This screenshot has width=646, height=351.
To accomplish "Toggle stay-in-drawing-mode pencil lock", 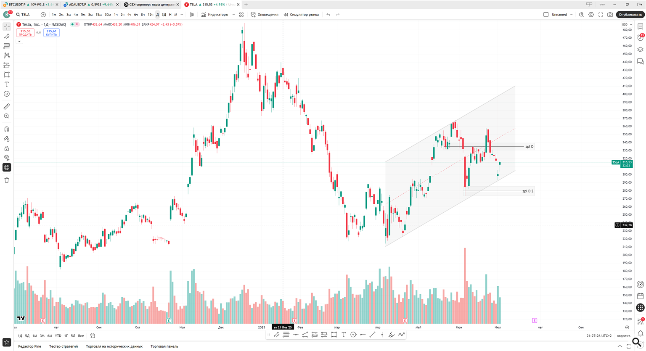I will [x=7, y=139].
